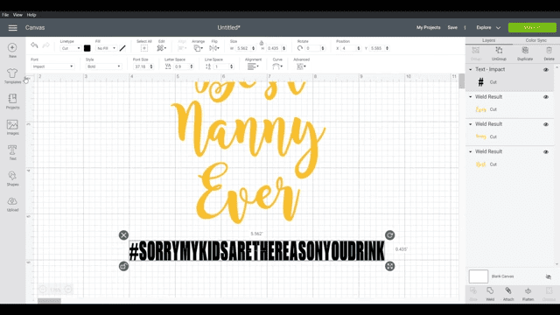Open the Projects panel
The width and height of the screenshot is (560, 315).
(12, 99)
